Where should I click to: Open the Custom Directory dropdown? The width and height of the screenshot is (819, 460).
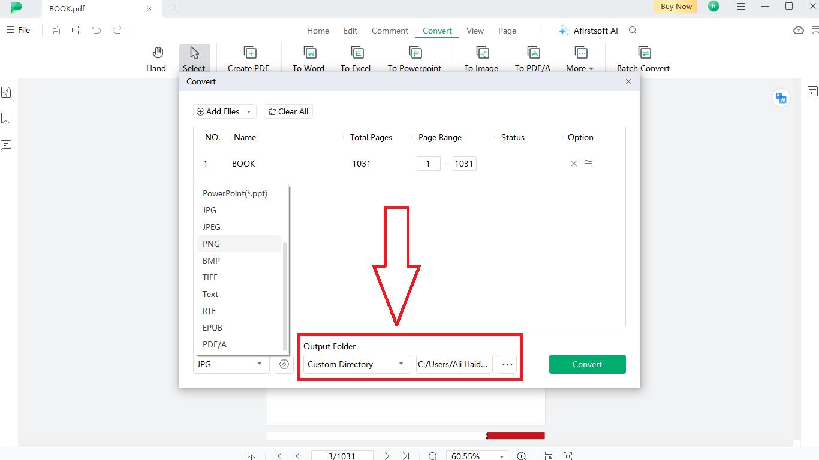tap(356, 364)
